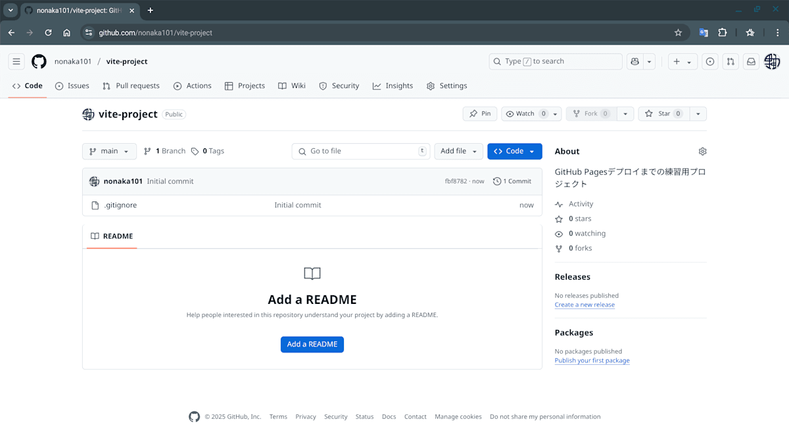Open Chrome three-dot menu

[777, 33]
